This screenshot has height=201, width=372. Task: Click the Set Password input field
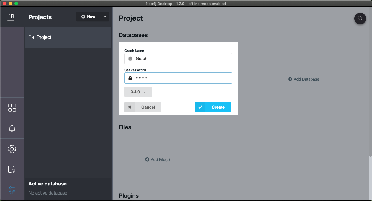point(178,78)
